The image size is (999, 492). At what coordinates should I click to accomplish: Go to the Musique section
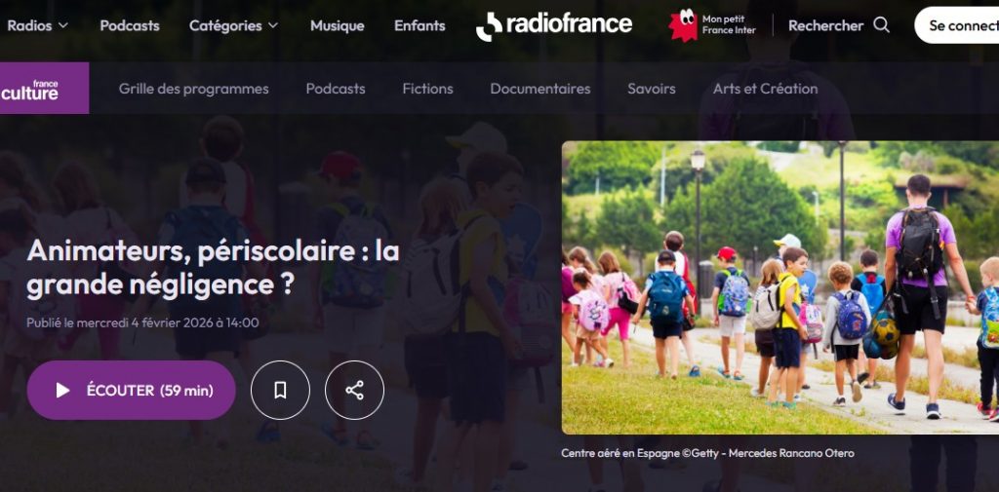pos(337,25)
